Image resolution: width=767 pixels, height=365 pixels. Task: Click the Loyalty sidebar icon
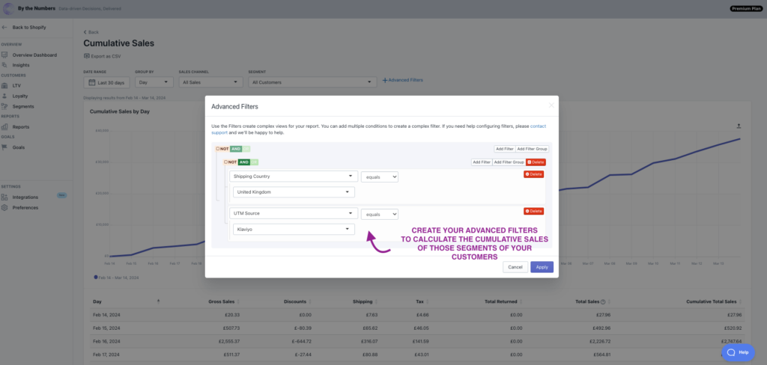(x=4, y=96)
